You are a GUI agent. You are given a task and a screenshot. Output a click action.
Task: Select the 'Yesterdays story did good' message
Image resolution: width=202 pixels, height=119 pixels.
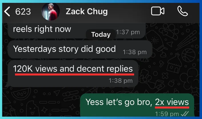click(x=80, y=49)
